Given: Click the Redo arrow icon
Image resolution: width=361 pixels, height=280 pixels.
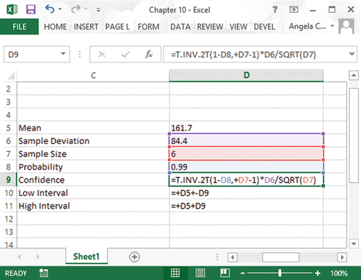Looking at the screenshot, I should click(x=76, y=9).
